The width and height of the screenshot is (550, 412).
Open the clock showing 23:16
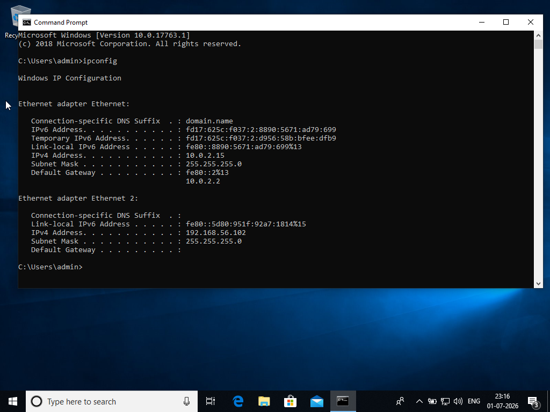click(x=502, y=401)
